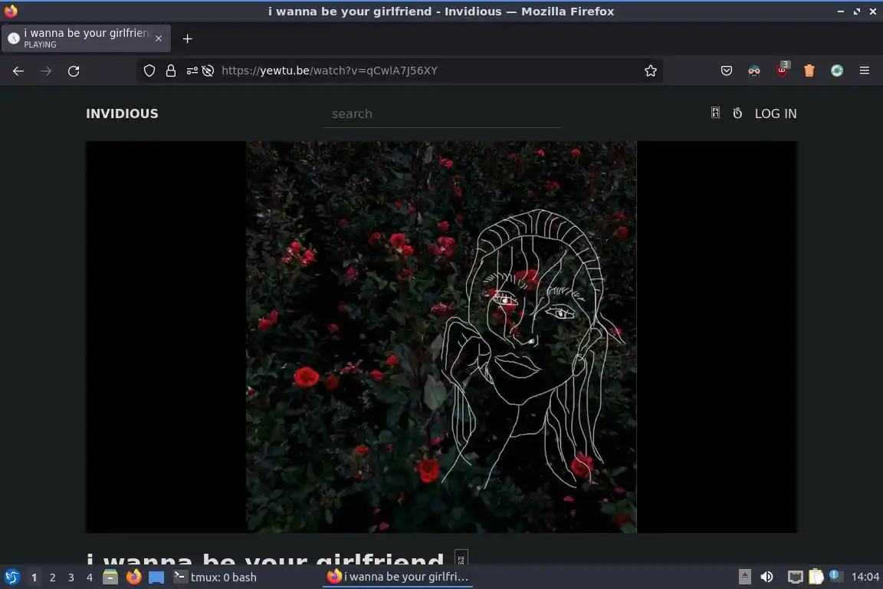Bookmark this page with the star

[651, 71]
